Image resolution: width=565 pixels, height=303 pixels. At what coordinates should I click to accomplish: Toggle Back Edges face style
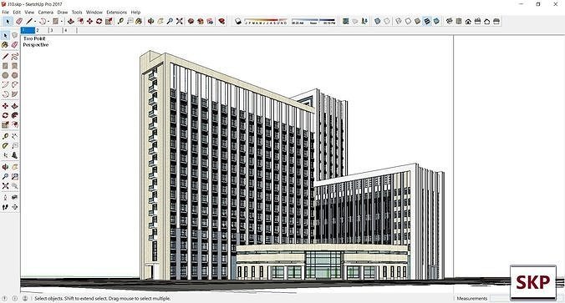click(387, 21)
